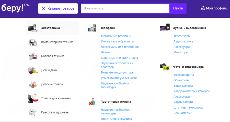Open Аксессуары under Аудио- и видеотехника

(182, 47)
